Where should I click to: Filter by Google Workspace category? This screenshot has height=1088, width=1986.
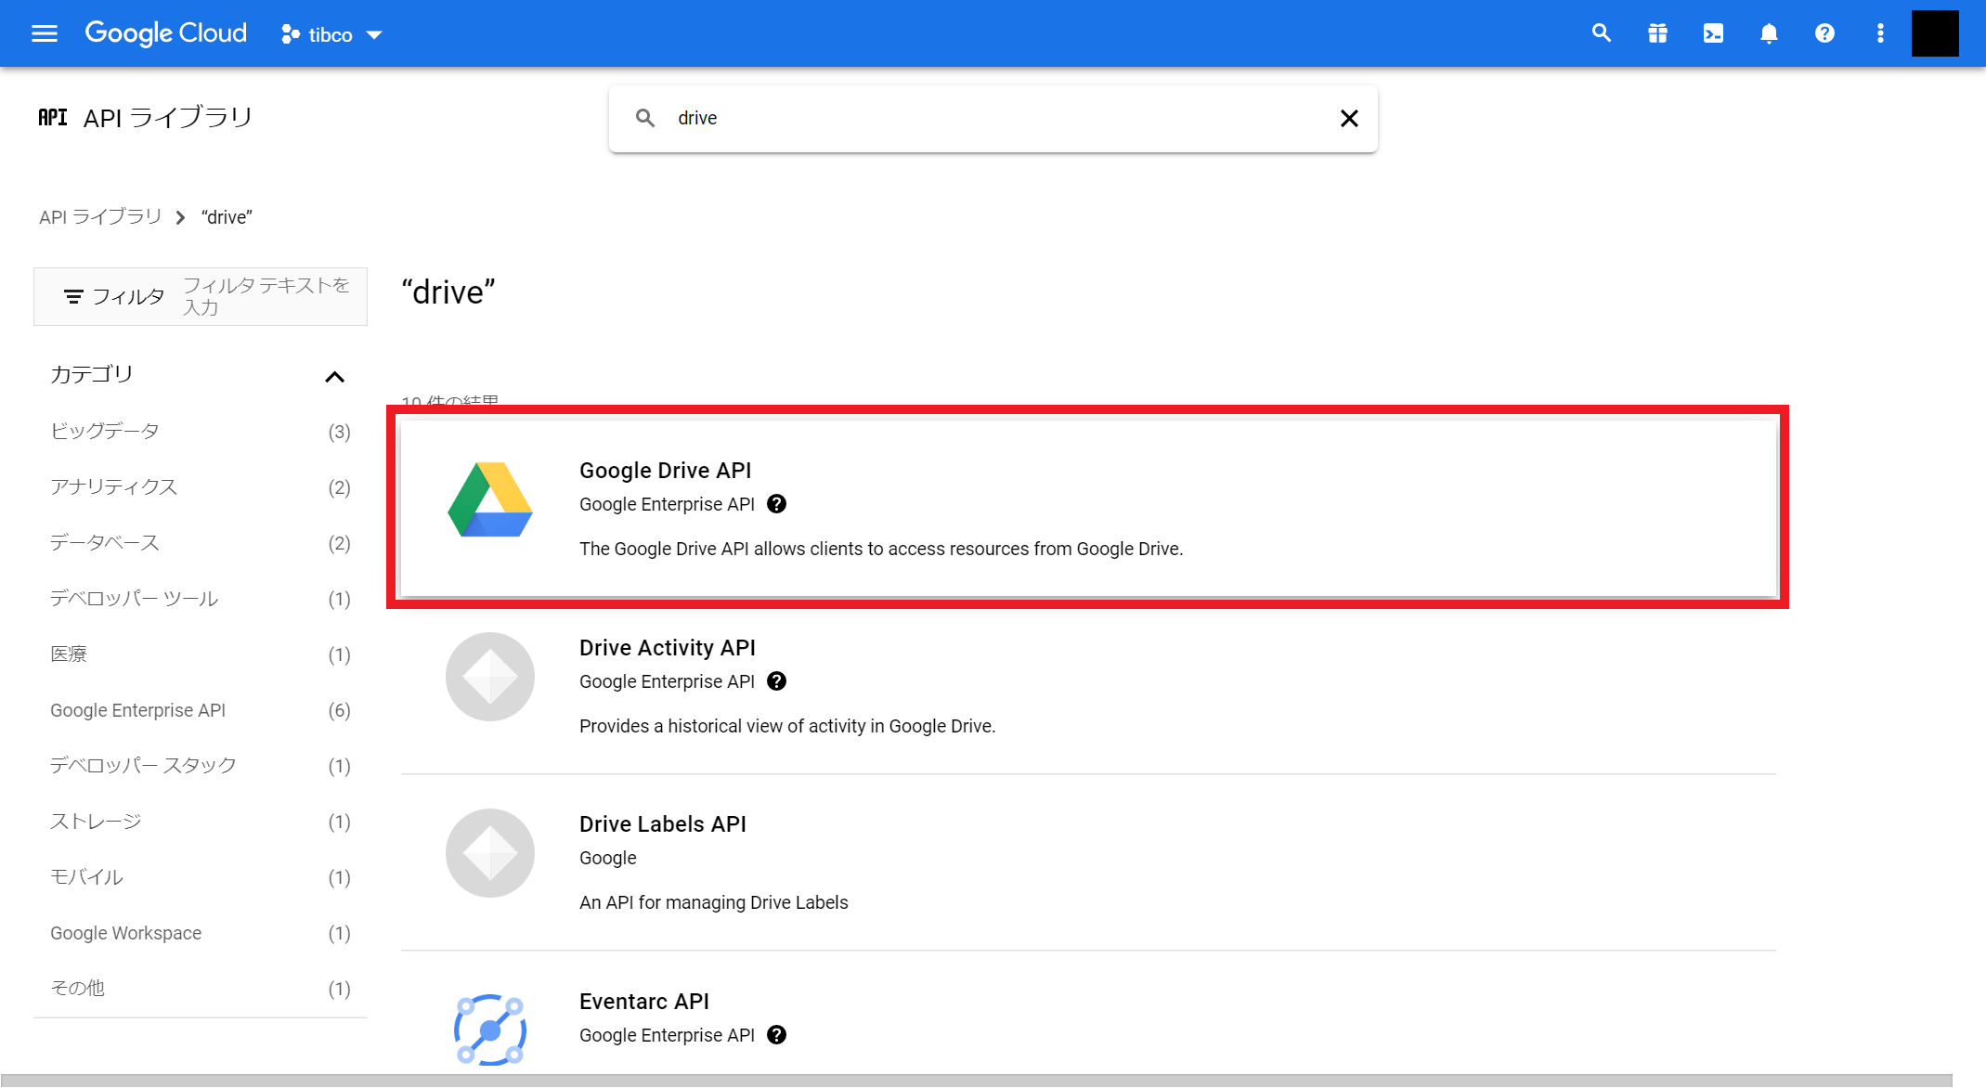pyautogui.click(x=200, y=933)
